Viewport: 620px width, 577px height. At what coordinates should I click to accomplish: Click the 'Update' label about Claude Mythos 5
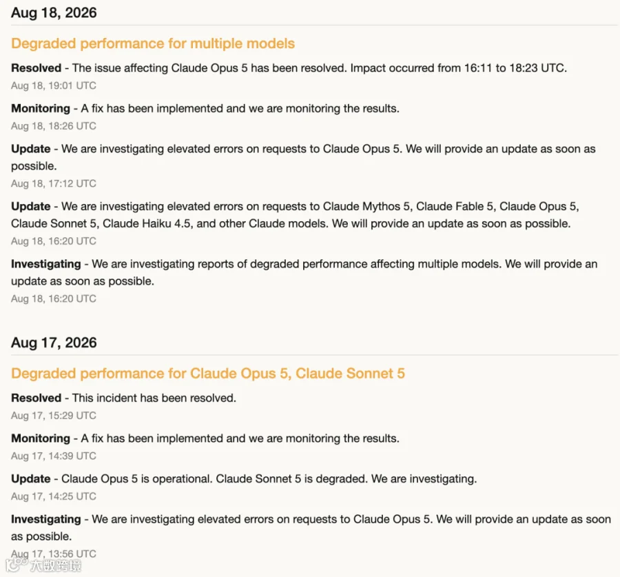click(x=31, y=207)
